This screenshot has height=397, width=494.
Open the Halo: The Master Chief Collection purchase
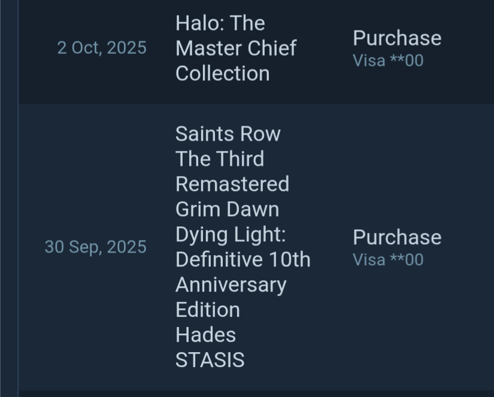coord(235,48)
